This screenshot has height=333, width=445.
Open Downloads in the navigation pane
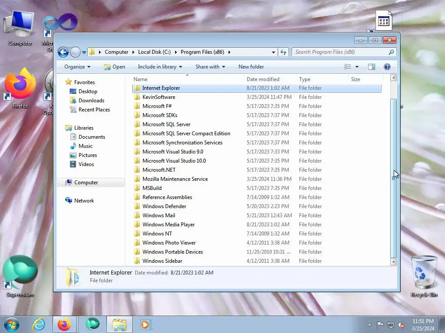(x=91, y=101)
